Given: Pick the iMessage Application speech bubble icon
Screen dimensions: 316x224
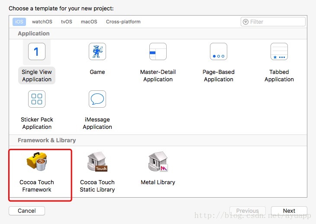Looking at the screenshot, I should [x=97, y=99].
